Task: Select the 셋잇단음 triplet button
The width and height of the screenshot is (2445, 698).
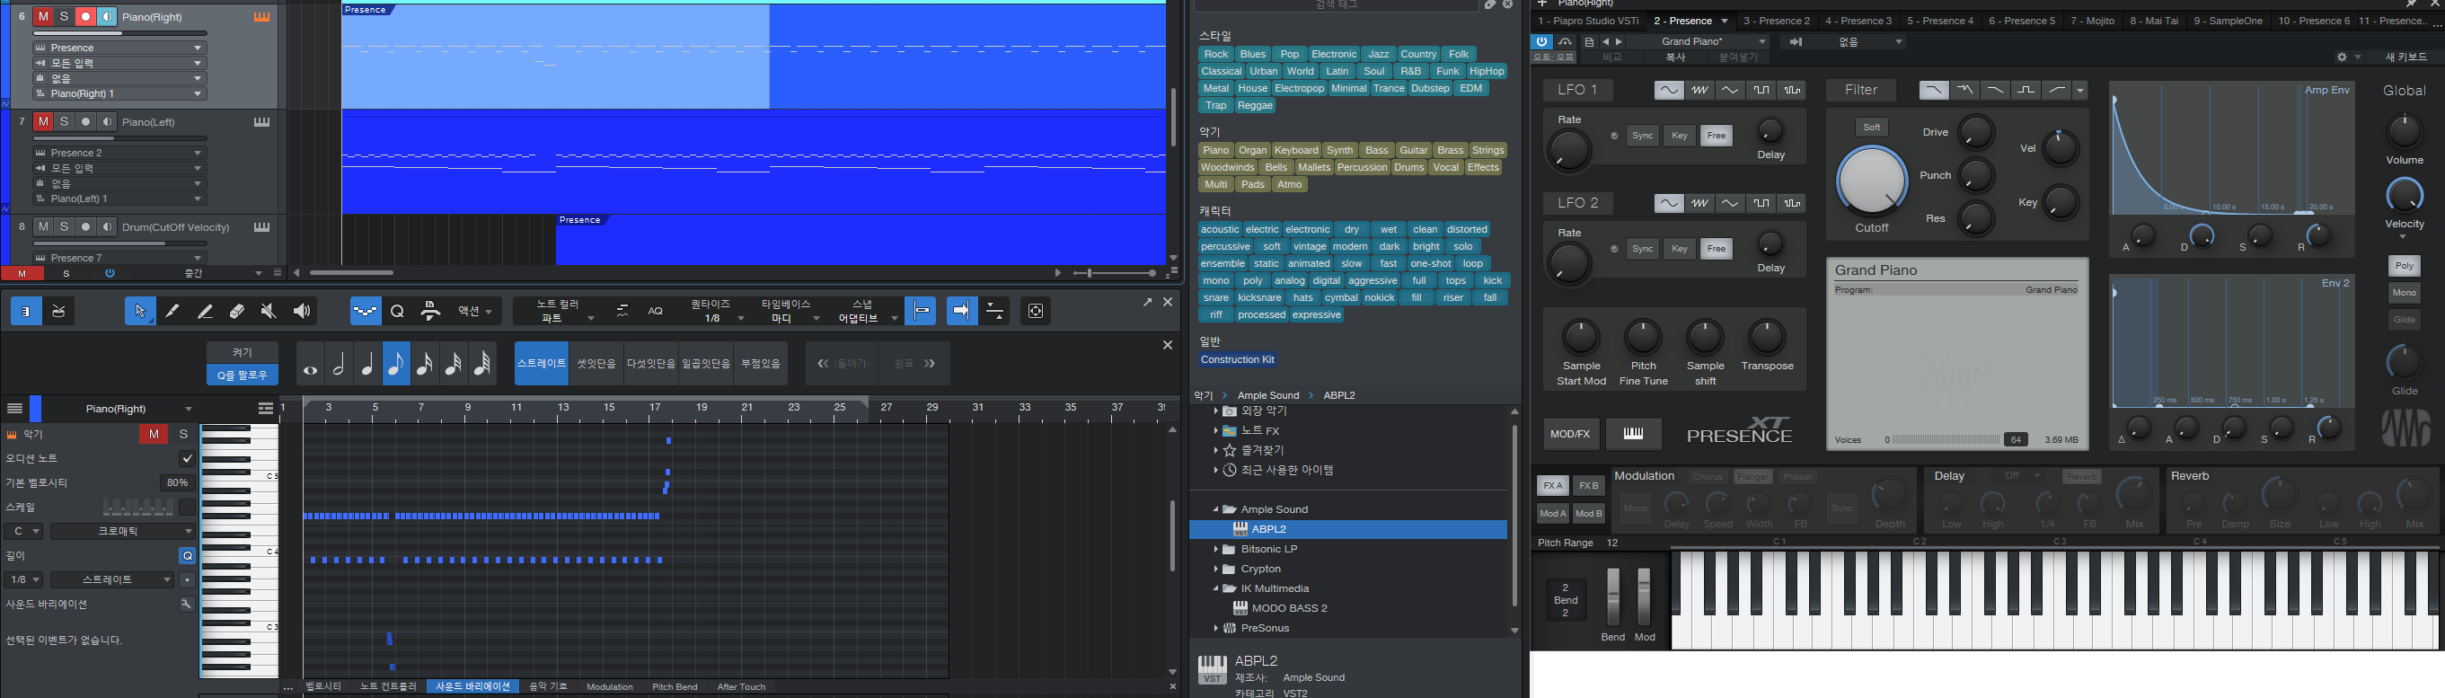Action: 596,364
